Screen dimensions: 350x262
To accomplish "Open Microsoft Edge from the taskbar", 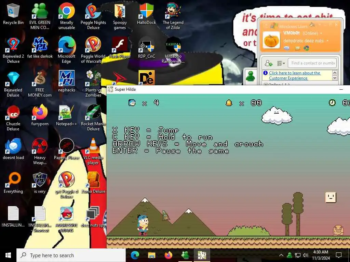I will (x=135, y=255).
